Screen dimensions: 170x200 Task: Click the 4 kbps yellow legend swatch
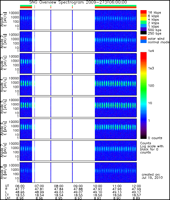coord(144,19)
